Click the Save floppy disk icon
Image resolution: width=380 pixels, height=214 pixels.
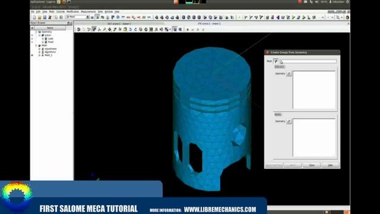point(45,17)
